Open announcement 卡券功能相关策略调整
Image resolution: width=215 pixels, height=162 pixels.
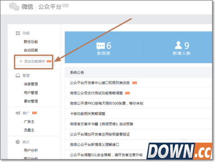[x=88, y=114]
